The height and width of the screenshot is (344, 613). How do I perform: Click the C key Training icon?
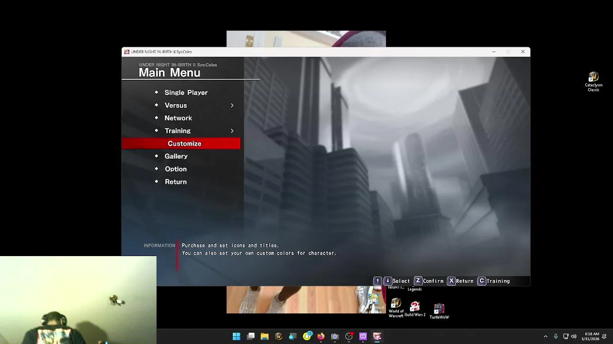(482, 281)
